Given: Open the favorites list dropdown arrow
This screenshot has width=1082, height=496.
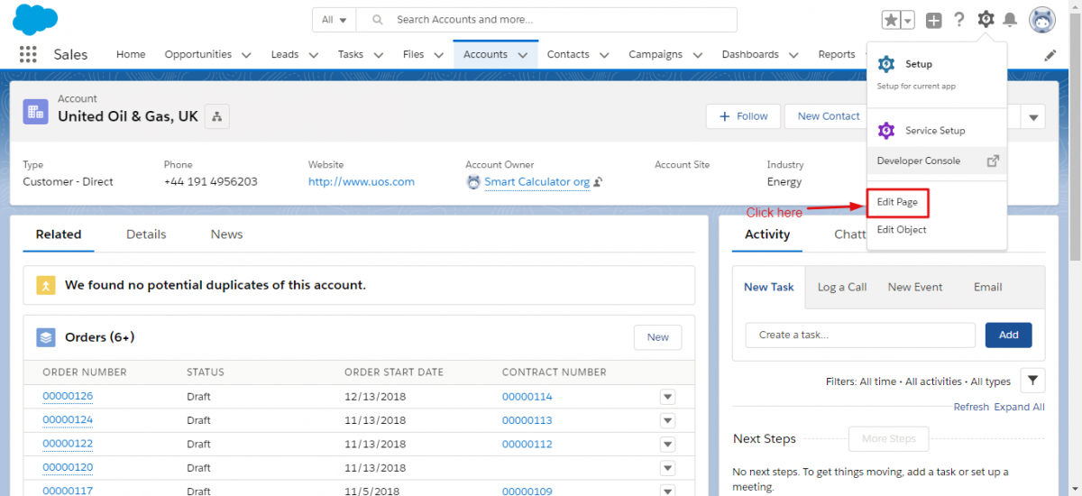Looking at the screenshot, I should 908,20.
